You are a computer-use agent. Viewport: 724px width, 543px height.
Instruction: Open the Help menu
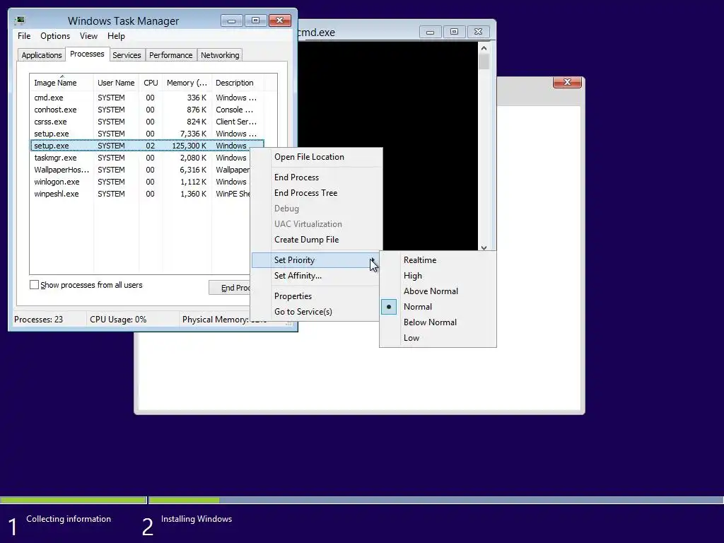click(116, 36)
